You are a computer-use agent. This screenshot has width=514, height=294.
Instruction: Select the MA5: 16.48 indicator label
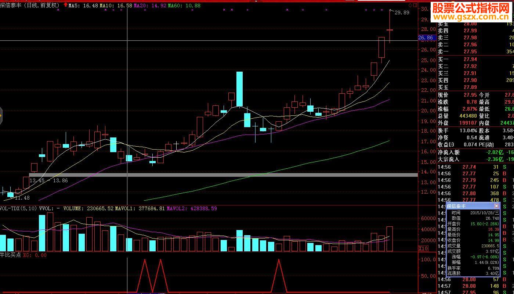point(83,6)
